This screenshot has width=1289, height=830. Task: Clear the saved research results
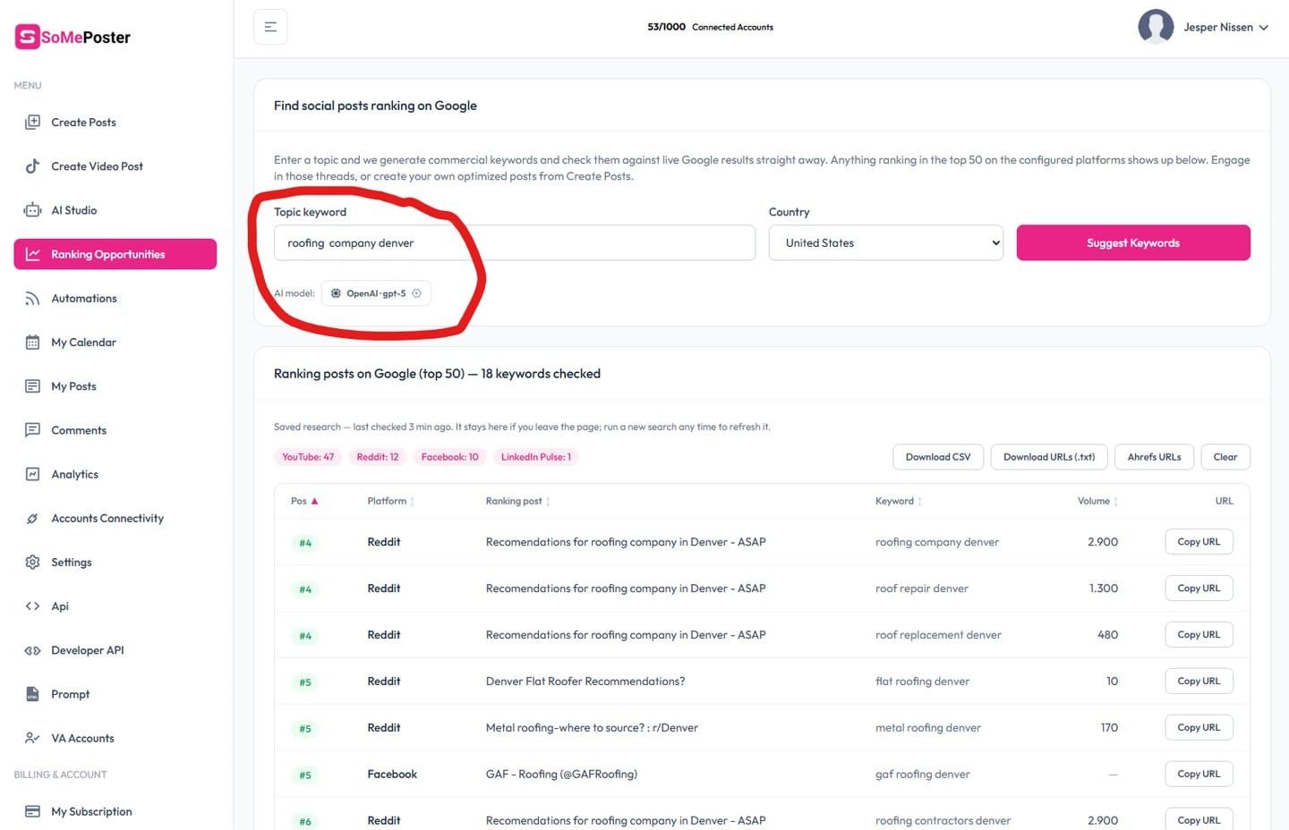[1225, 457]
